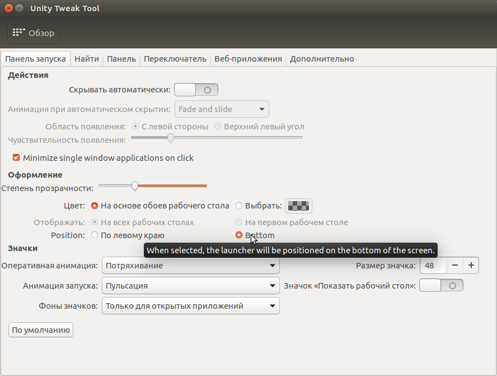This screenshot has width=497, height=376.
Task: Switch to the Найти tab
Action: click(87, 59)
